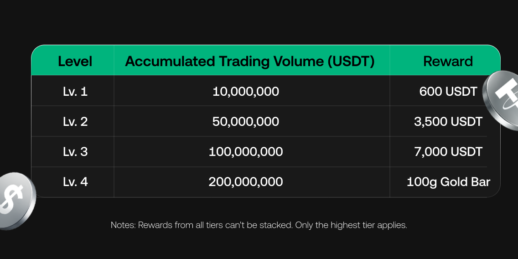
Task: Click the Lv. 2 row label
Action: point(75,121)
